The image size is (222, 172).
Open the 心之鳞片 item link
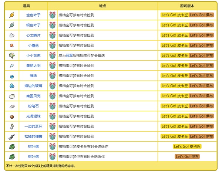tap(33, 35)
